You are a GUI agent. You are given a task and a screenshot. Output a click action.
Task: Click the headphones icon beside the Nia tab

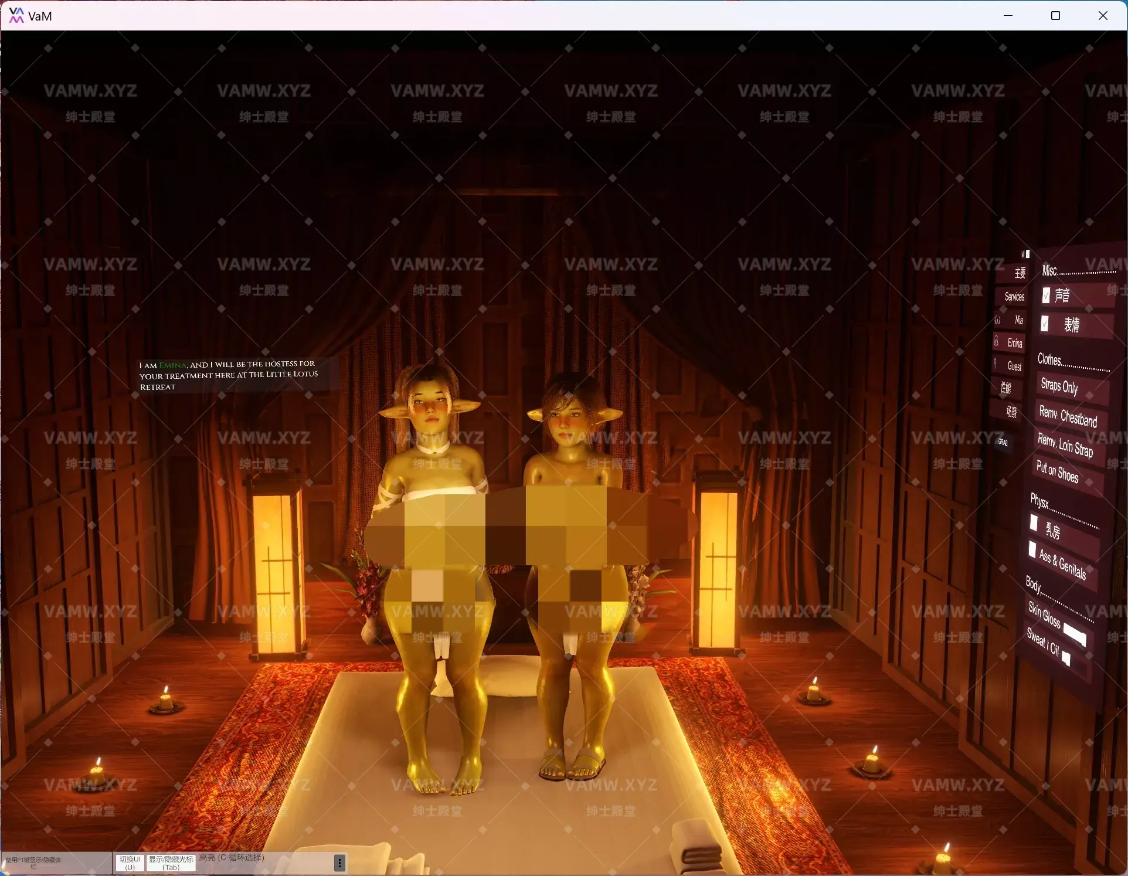997,320
